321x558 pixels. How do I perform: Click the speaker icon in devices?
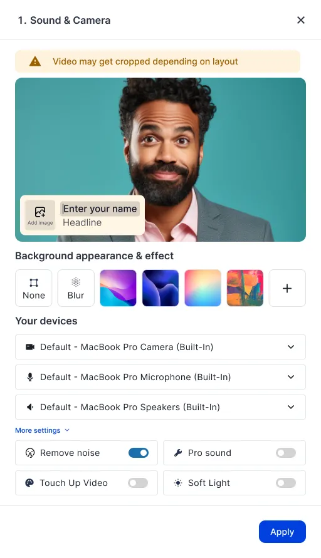tap(30, 407)
